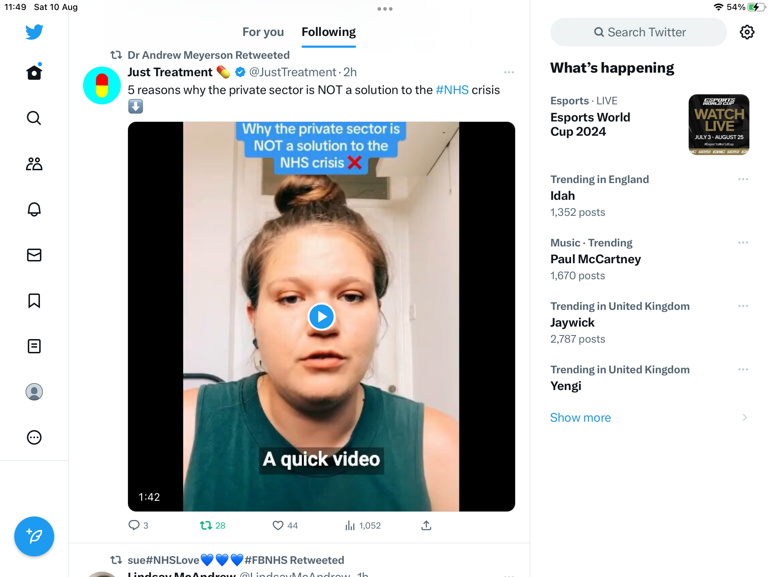770x577 pixels.
Task: Reply to the Just Treatment tweet
Action: (138, 525)
